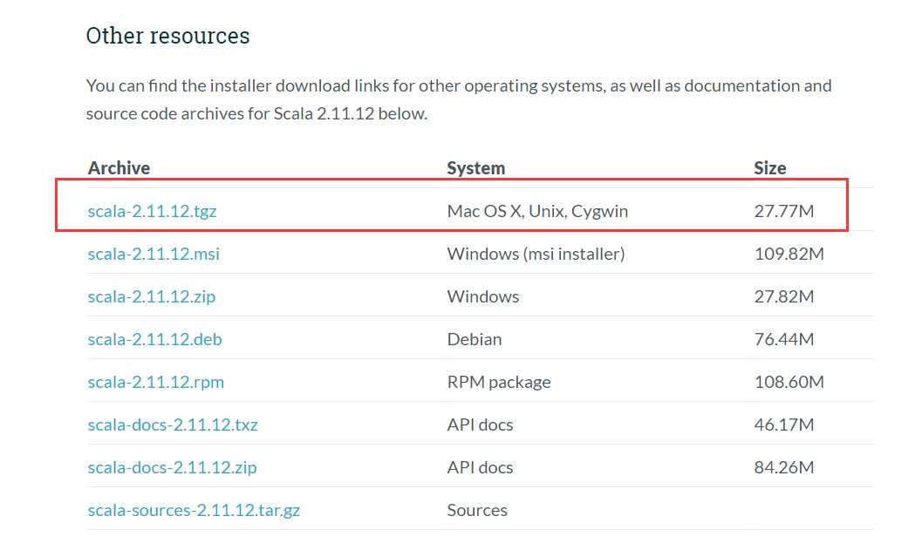Click the scala-2.11.12.zip link
This screenshot has height=537, width=922.
click(152, 296)
